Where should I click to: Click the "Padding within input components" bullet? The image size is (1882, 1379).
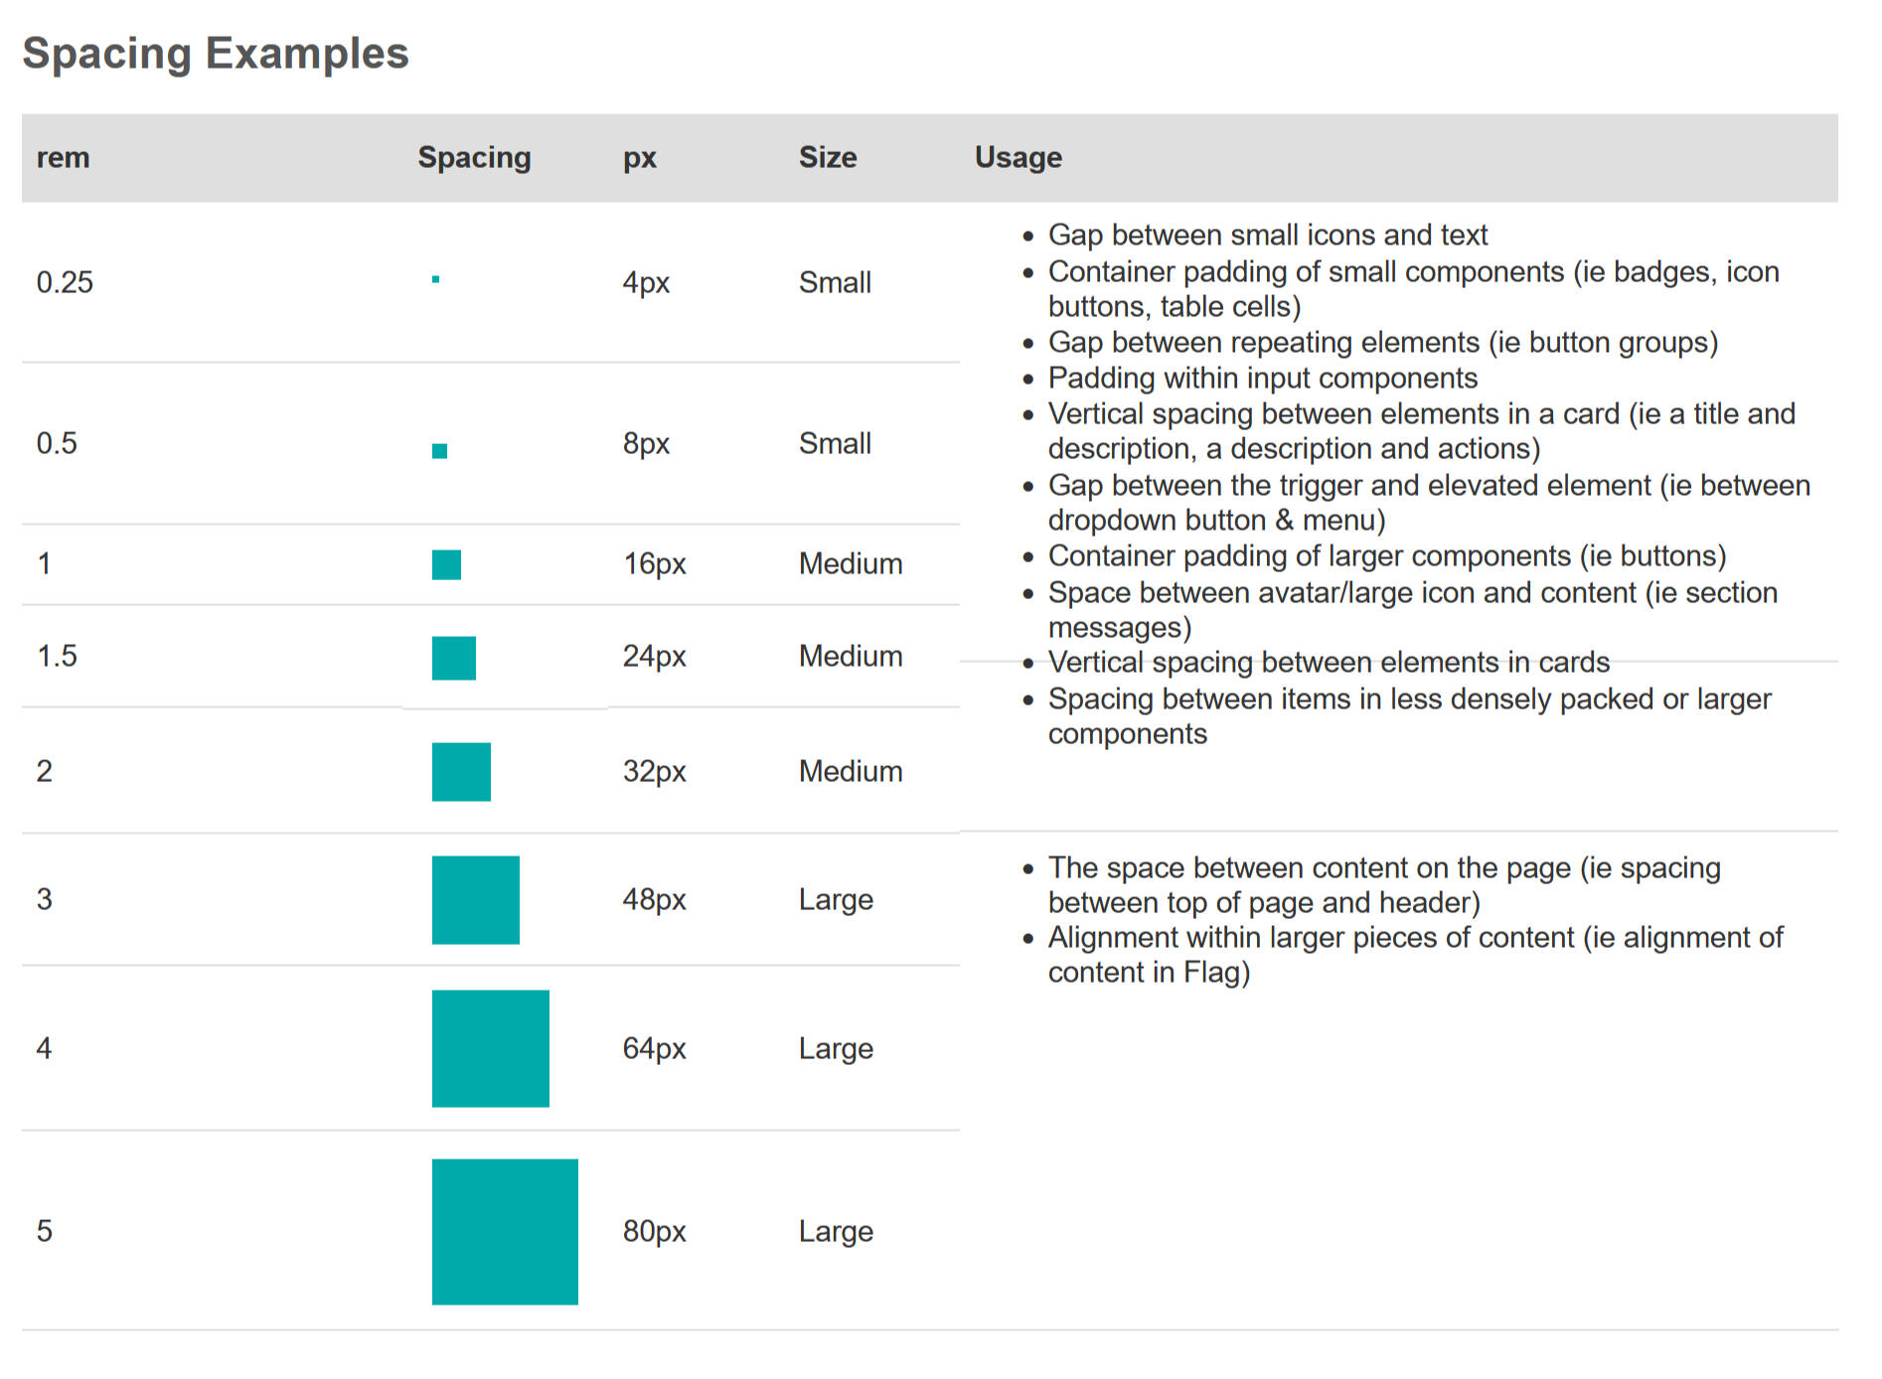(x=1262, y=378)
